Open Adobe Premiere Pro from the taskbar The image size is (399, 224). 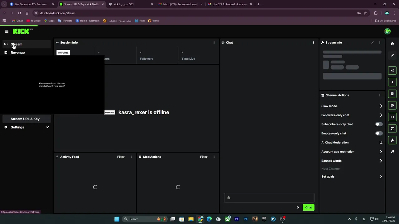[x=237, y=219]
